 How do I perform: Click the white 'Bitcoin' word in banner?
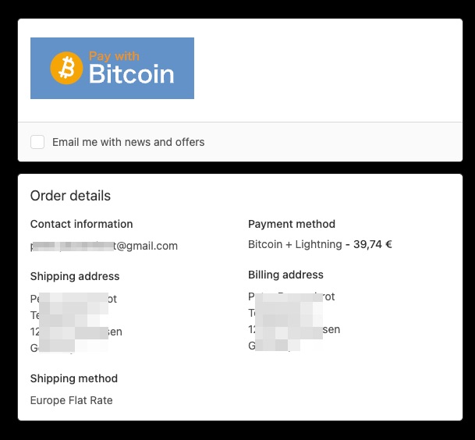(x=132, y=73)
